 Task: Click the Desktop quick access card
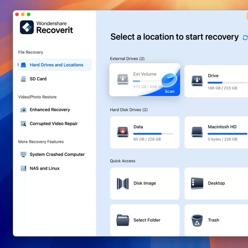pos(216,184)
